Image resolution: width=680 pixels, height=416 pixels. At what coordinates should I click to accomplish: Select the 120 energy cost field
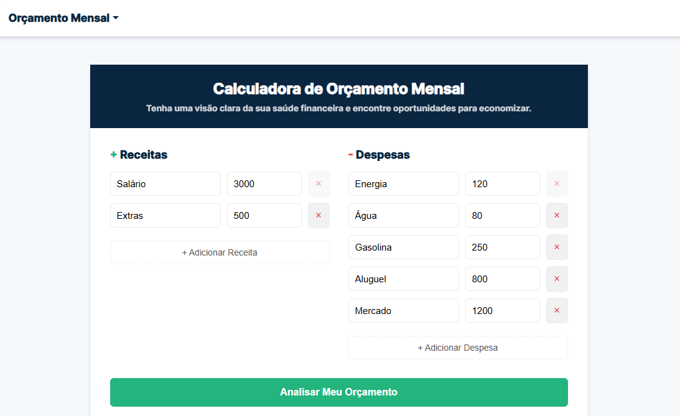[x=502, y=183]
